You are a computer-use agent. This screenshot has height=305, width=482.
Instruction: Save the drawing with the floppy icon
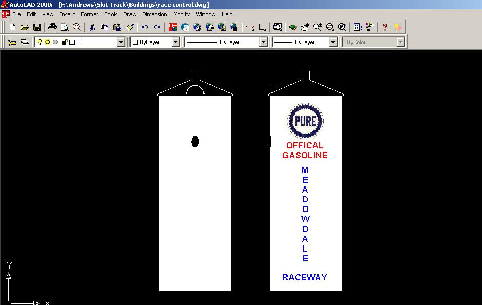click(x=37, y=27)
